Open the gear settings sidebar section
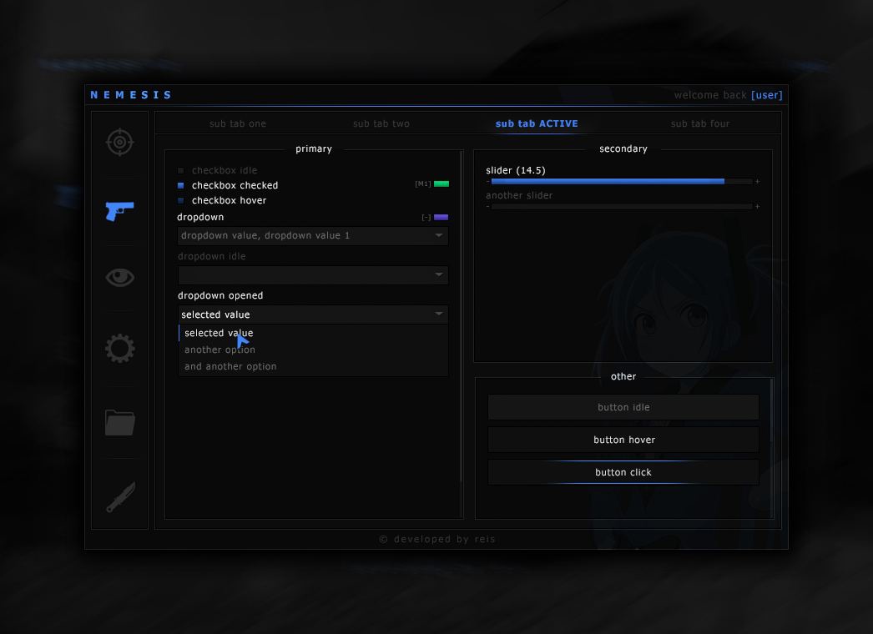This screenshot has height=634, width=873. 119,348
